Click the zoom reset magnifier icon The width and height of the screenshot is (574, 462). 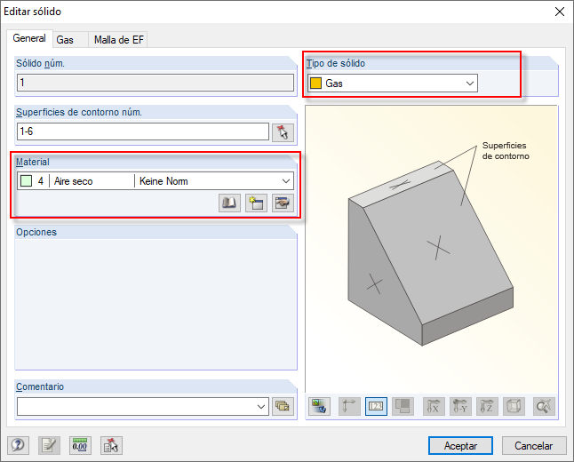click(x=544, y=406)
